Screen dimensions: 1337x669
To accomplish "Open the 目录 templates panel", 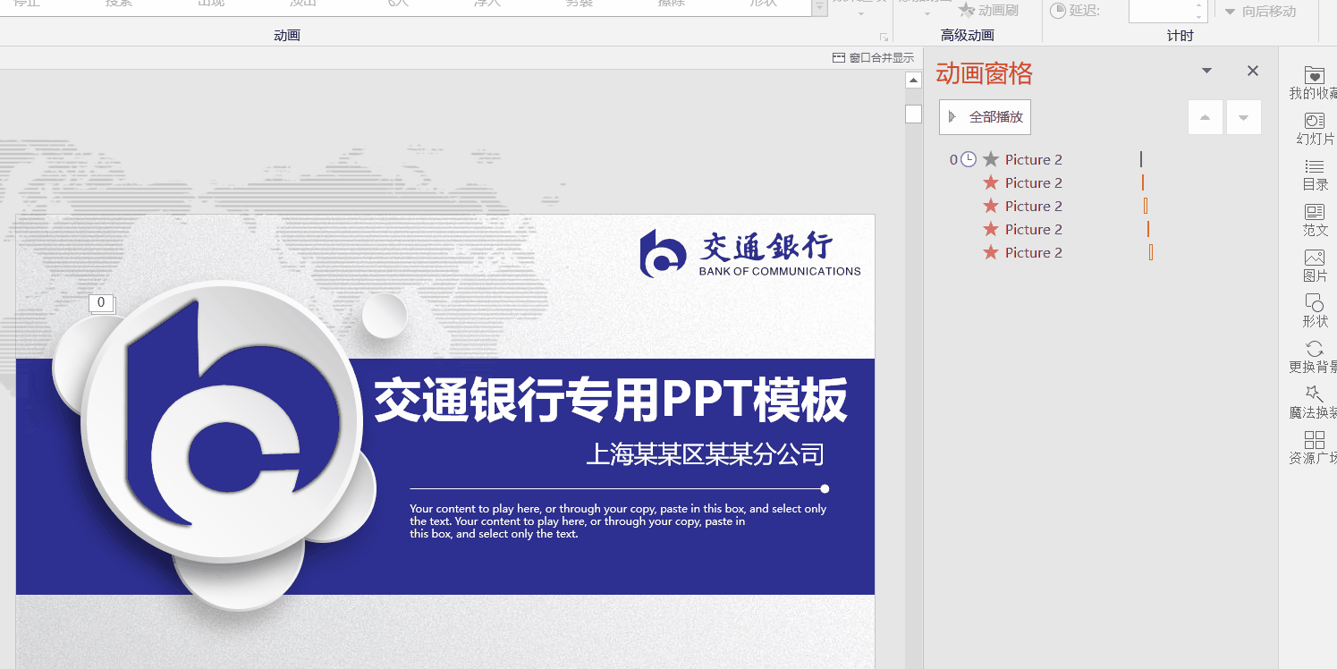I will 1315,175.
